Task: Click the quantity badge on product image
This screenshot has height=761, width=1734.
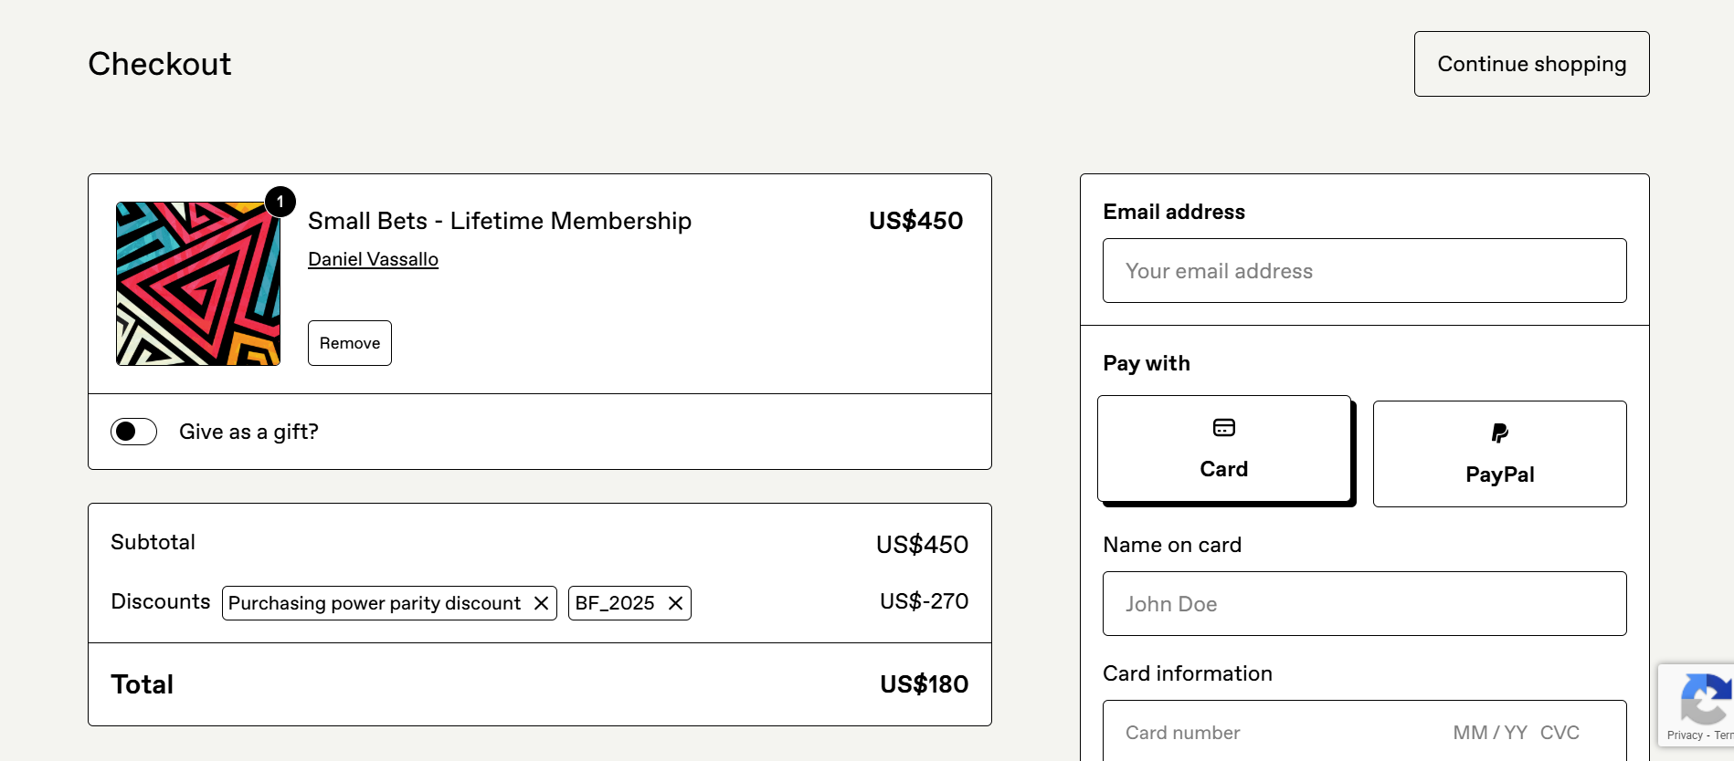Action: click(280, 202)
